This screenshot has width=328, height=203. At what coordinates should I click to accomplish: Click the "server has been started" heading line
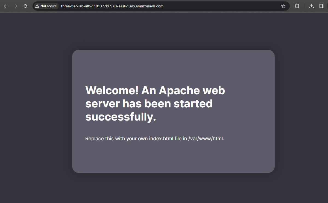click(x=149, y=104)
